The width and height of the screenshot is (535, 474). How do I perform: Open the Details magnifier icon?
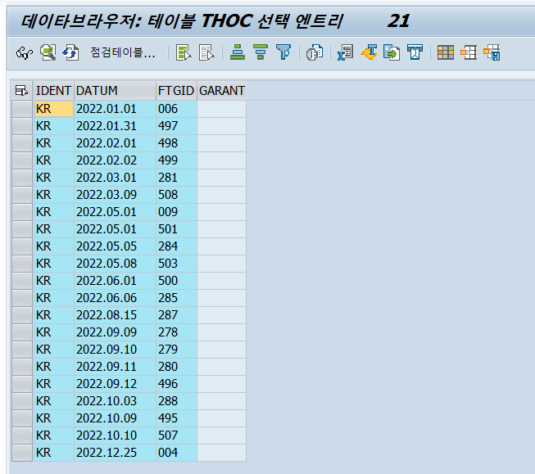[x=48, y=52]
